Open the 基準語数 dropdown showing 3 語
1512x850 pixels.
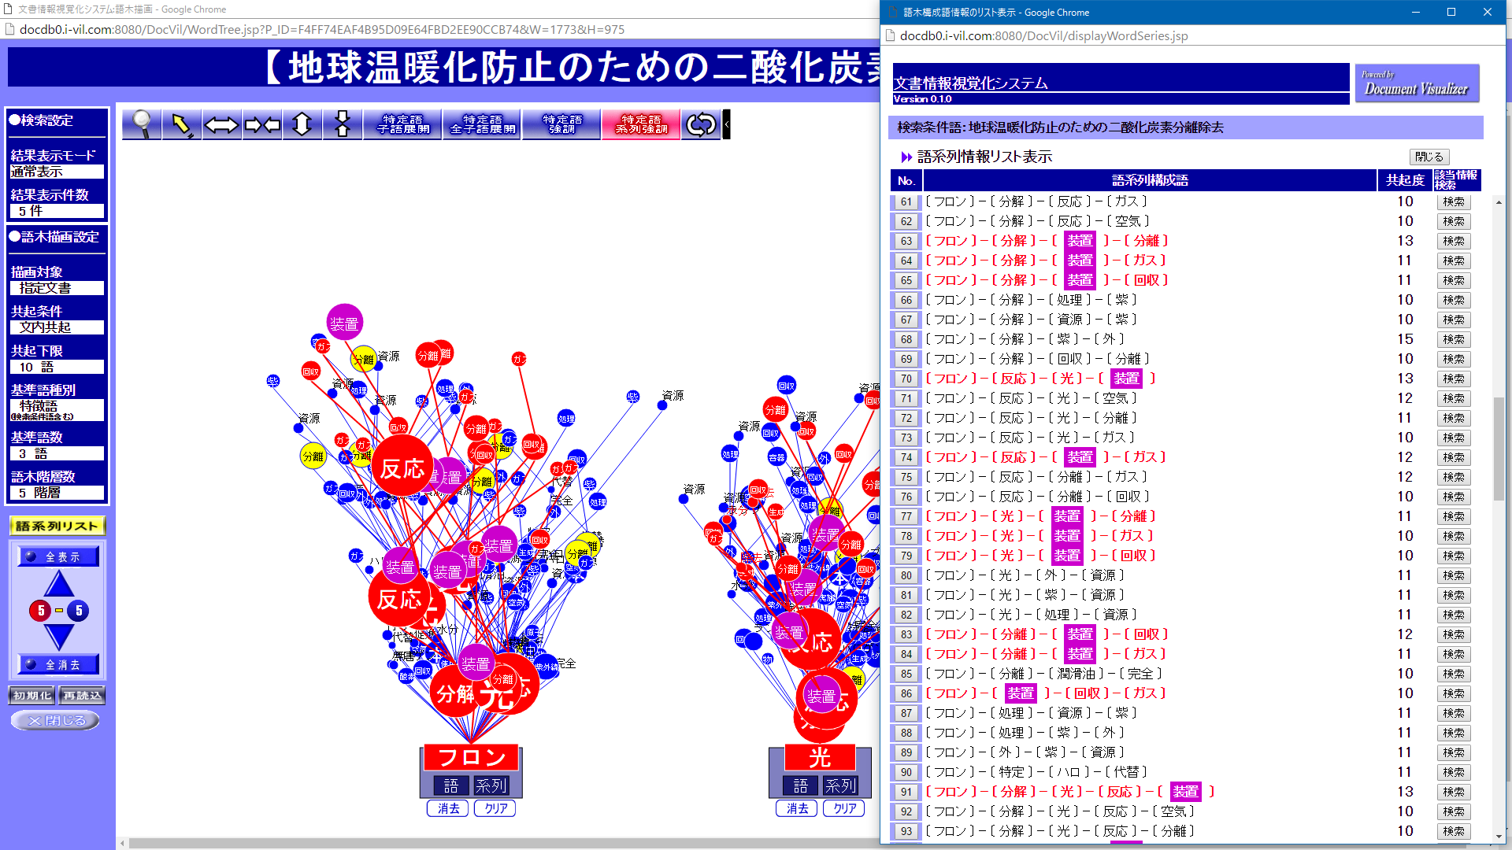click(x=57, y=453)
